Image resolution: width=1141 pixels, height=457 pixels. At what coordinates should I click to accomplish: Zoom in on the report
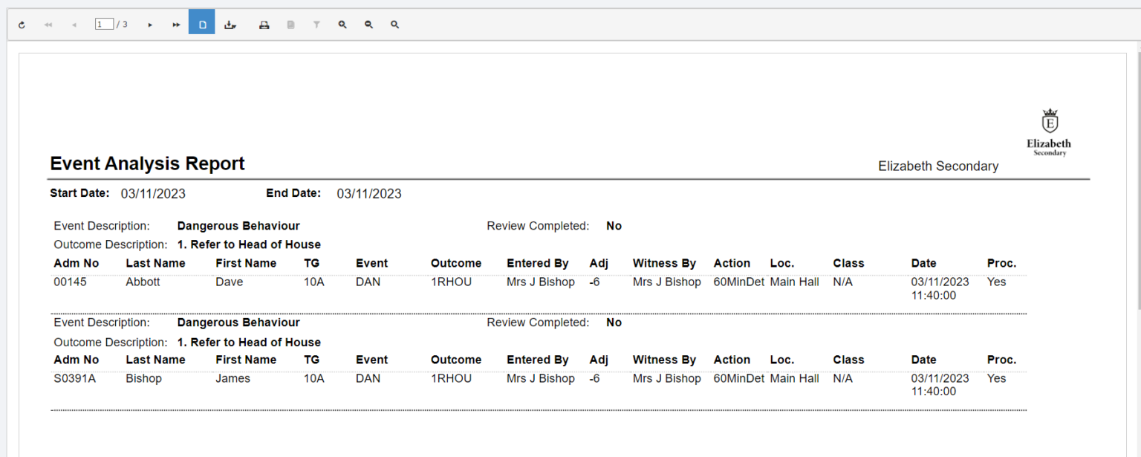(x=342, y=24)
